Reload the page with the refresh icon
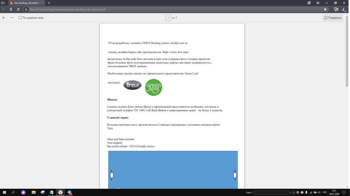This screenshot has width=350, height=196. point(18,9)
